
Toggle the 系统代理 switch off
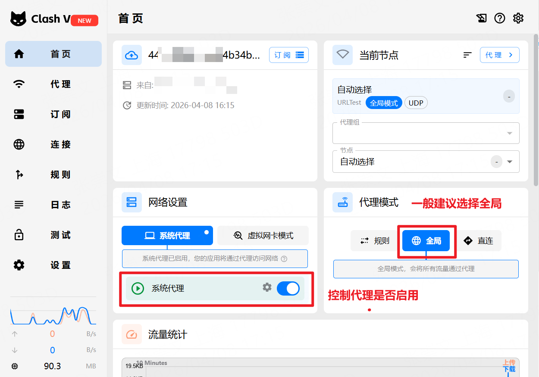click(x=288, y=288)
